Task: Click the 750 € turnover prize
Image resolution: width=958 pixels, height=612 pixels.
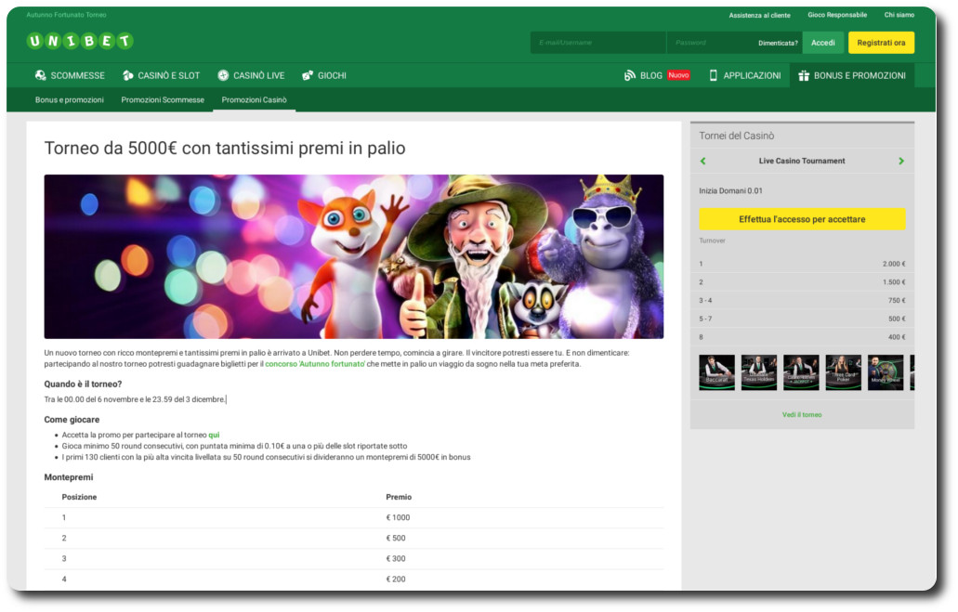Action: [x=897, y=301]
